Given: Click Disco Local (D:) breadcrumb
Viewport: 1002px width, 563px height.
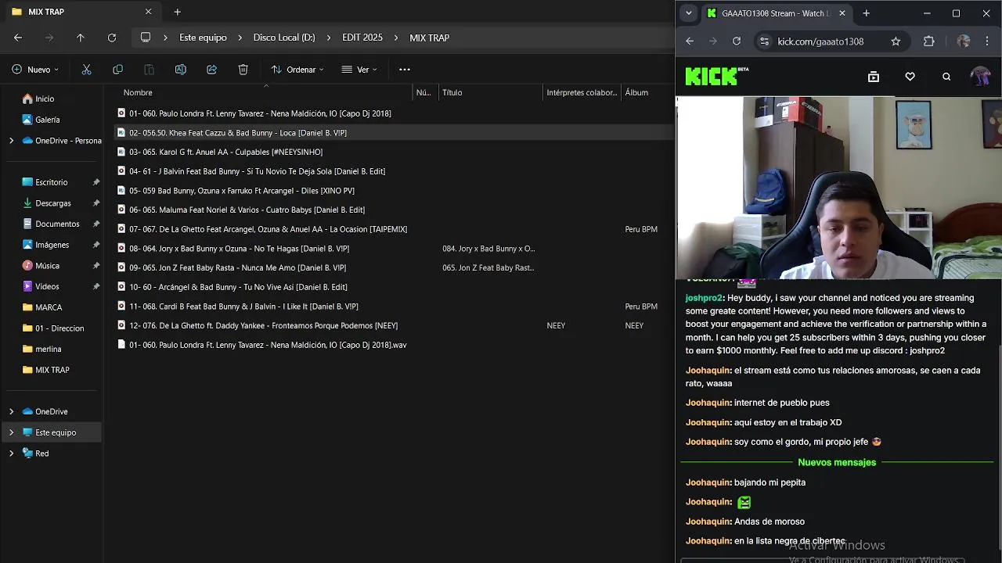Looking at the screenshot, I should click(x=284, y=38).
